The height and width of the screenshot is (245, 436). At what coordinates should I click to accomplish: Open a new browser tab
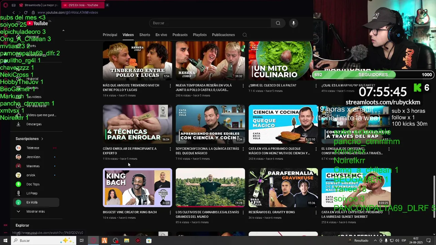[x=107, y=5]
